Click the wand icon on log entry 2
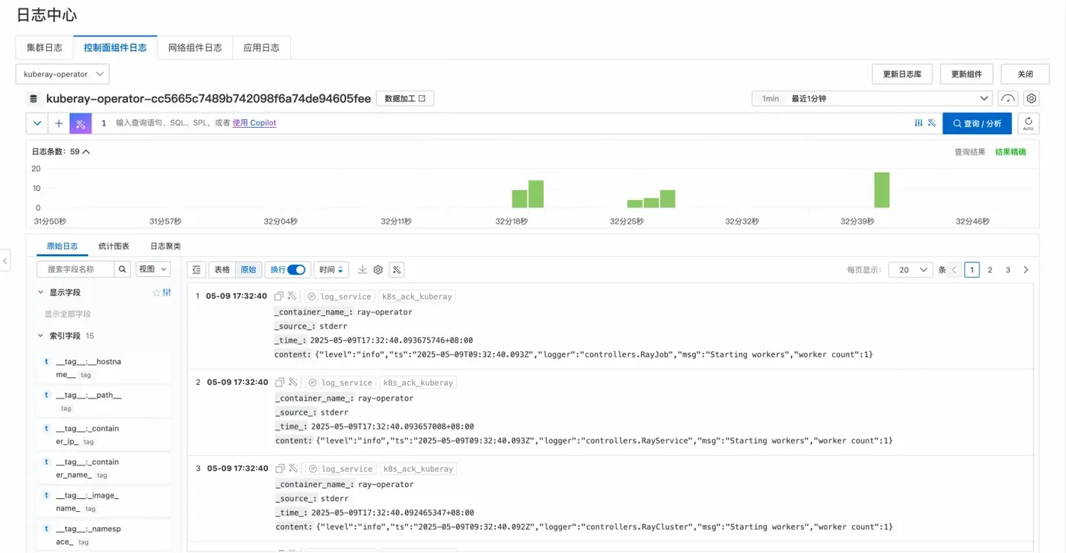This screenshot has width=1066, height=553. click(293, 382)
